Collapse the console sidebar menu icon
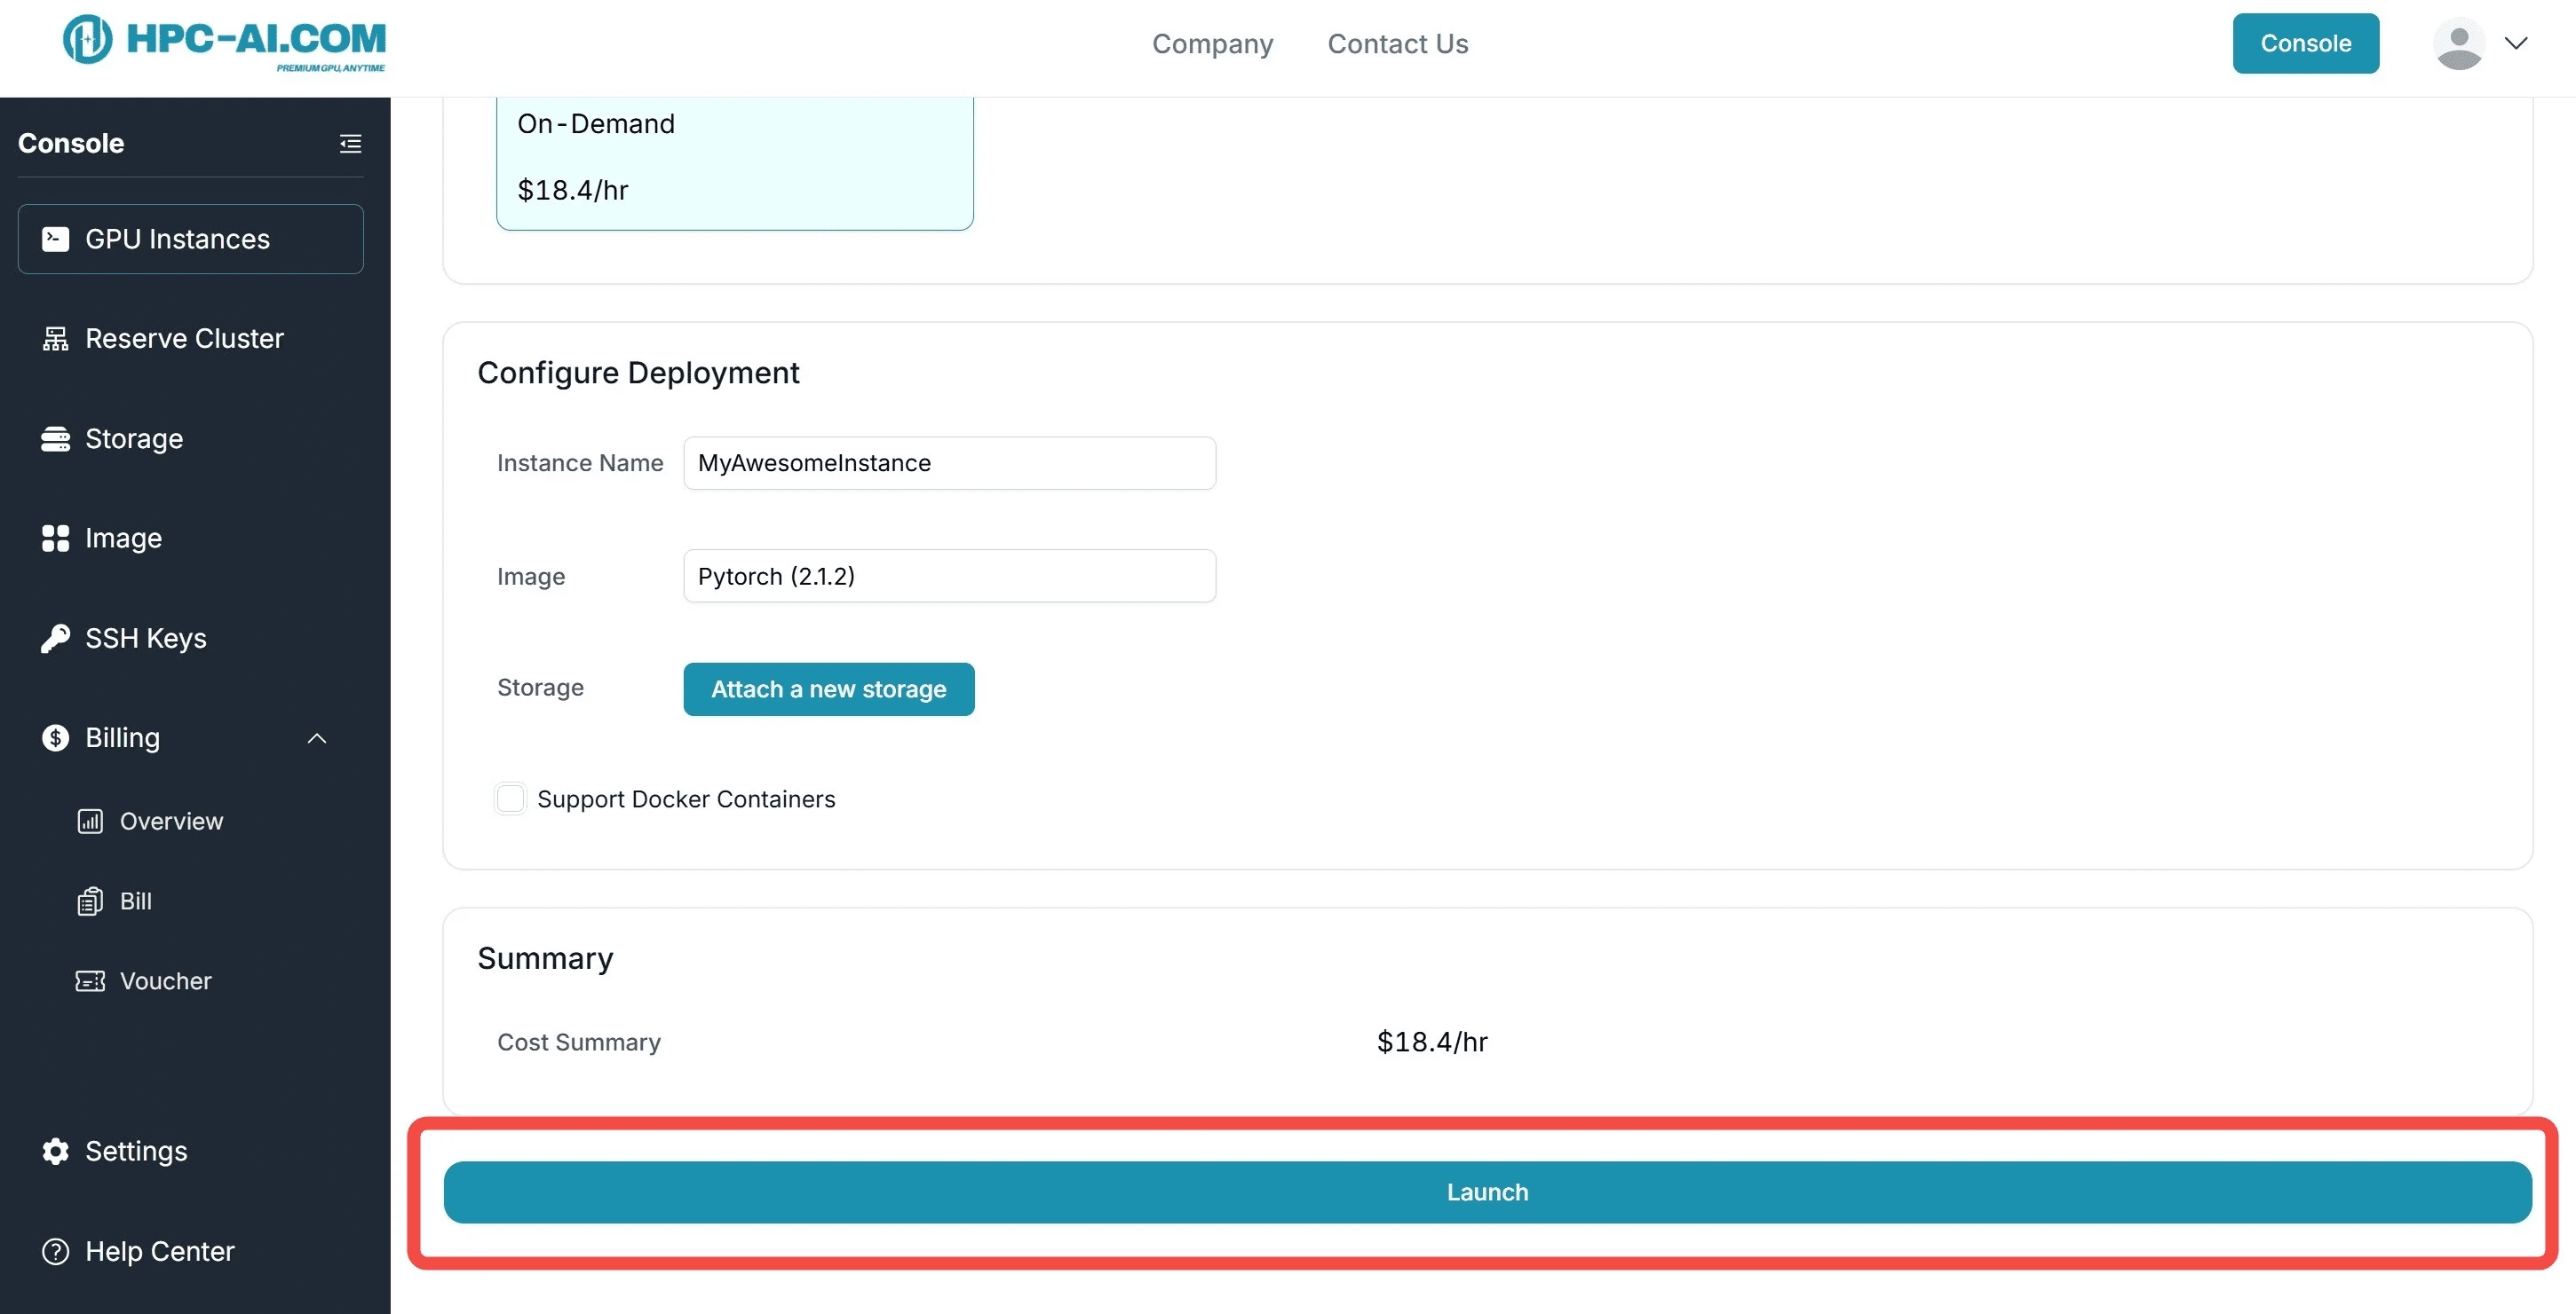2576x1314 pixels. [x=350, y=144]
